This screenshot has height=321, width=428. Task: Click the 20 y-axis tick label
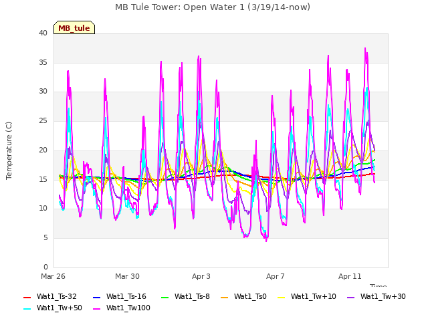coord(43,150)
